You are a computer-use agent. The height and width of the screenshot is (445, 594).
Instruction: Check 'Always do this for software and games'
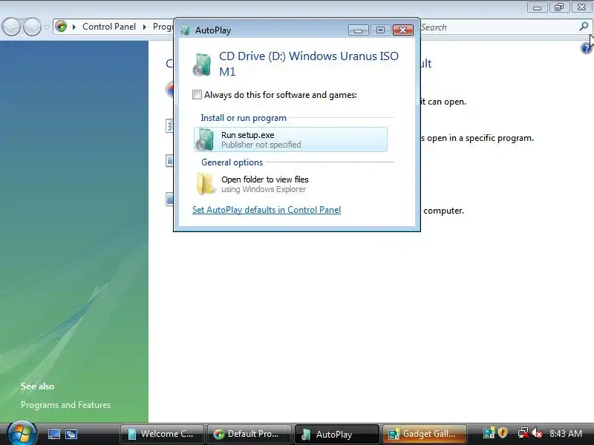pyautogui.click(x=197, y=95)
